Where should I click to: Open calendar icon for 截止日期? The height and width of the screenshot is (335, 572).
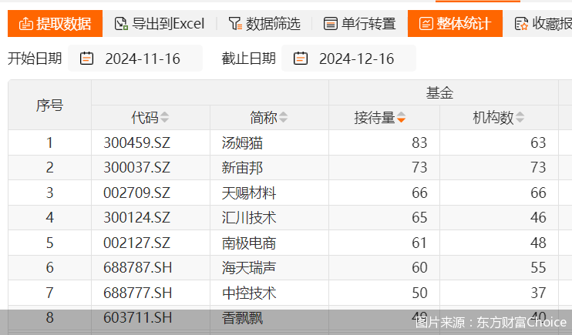(301, 59)
